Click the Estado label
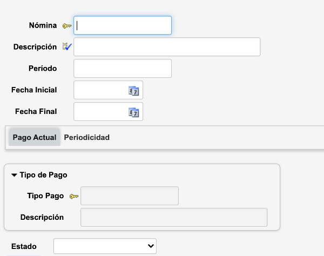Viewport: 324px width, 256px height. (24, 246)
